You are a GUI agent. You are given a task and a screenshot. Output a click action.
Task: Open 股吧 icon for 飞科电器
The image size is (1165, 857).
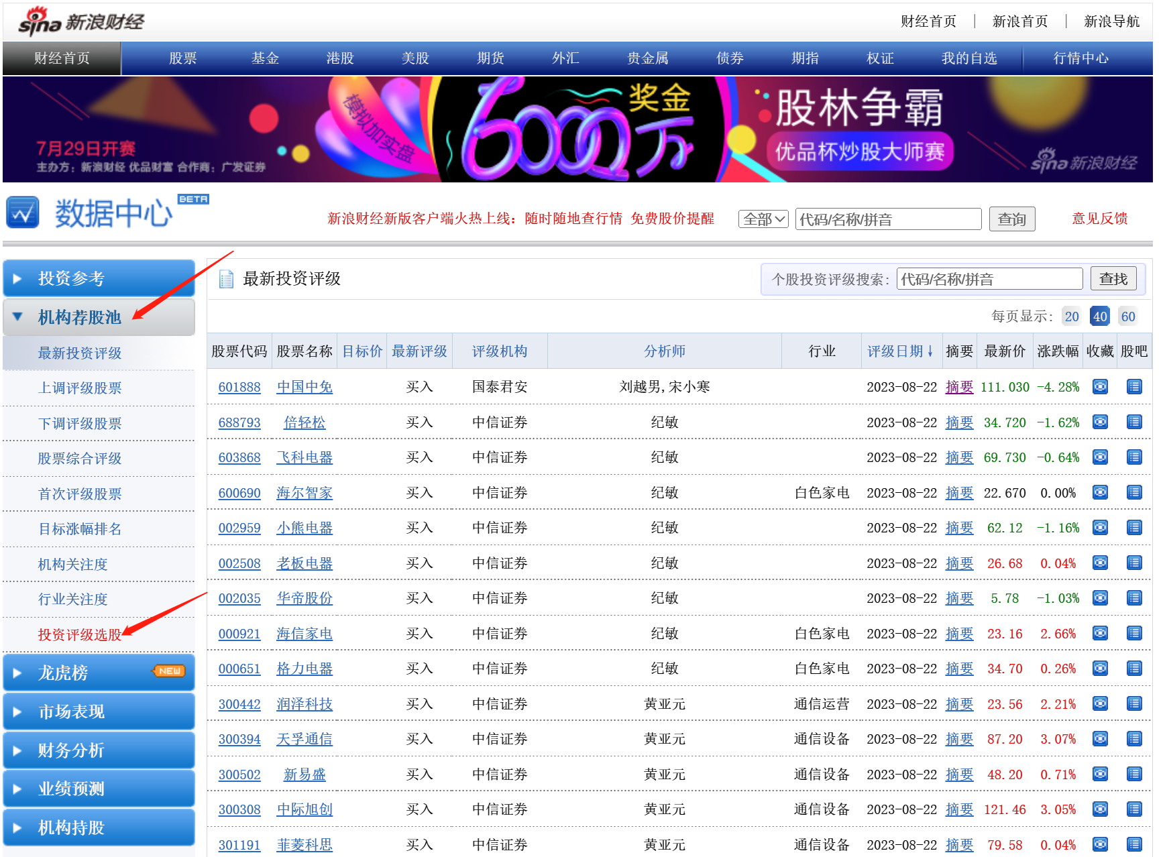pyautogui.click(x=1134, y=457)
